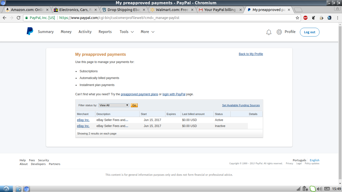
Task: Open the login with PayPal link
Action: 174,94
